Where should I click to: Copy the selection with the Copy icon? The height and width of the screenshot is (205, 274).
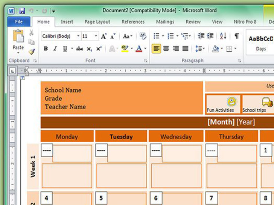point(32,42)
